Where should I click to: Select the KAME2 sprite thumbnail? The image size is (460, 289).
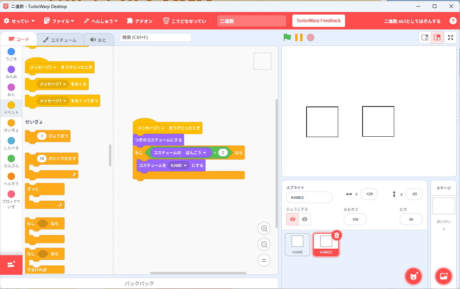click(x=326, y=245)
